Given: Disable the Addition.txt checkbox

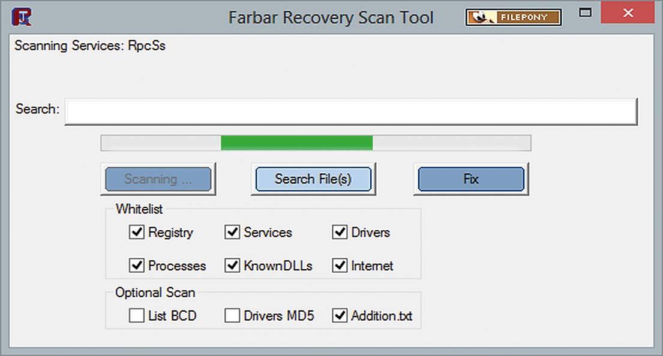Looking at the screenshot, I should point(340,315).
